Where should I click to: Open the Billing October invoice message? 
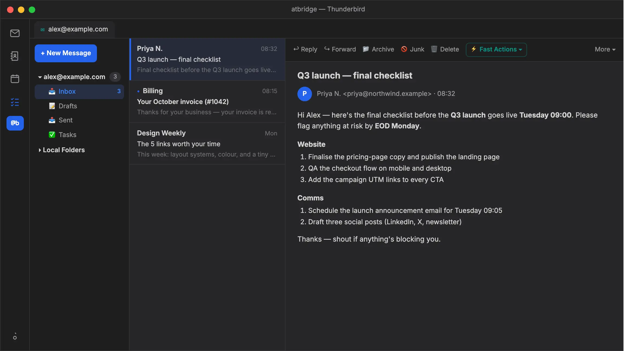(207, 102)
